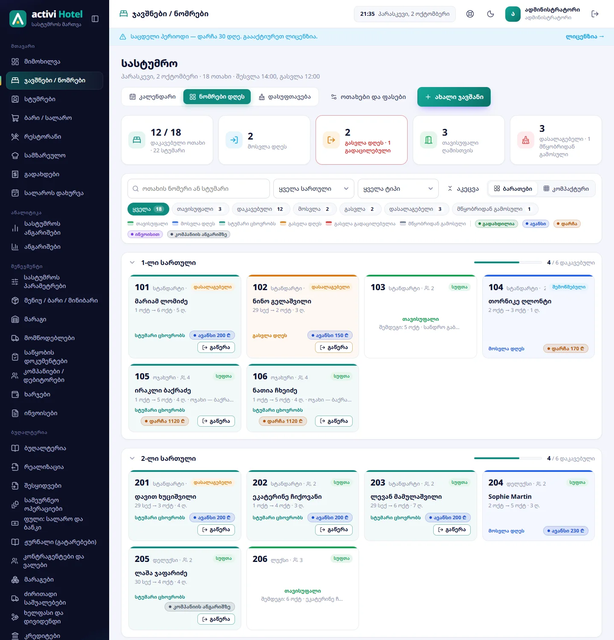Open გადახდები in the sidebar
The height and width of the screenshot is (640, 614).
pos(55,174)
